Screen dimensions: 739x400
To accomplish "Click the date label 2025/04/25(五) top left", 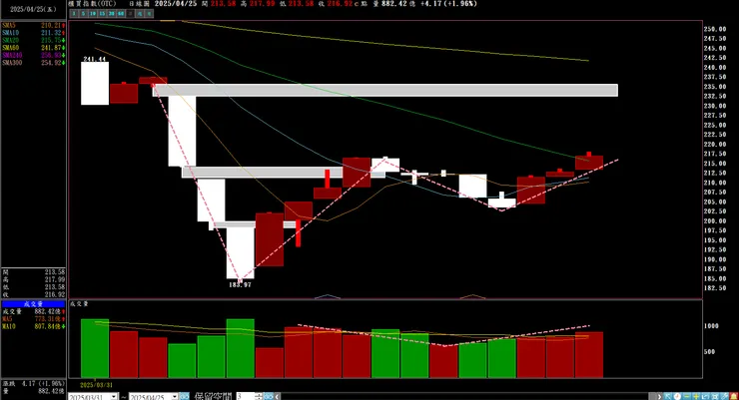I will [33, 9].
